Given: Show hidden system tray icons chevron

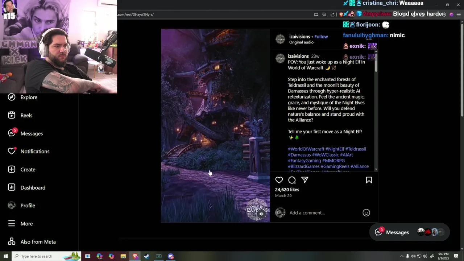Looking at the screenshot, I should [402, 256].
